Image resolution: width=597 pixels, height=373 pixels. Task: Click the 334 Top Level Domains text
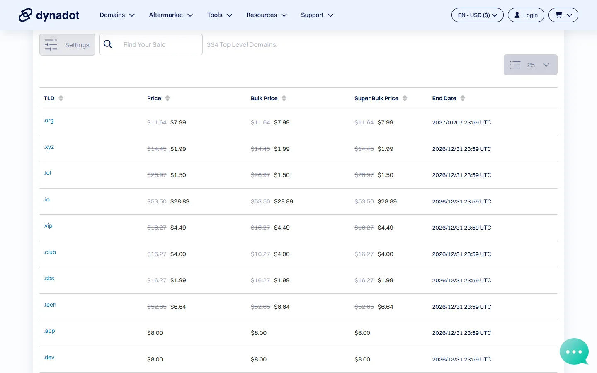[x=242, y=45]
